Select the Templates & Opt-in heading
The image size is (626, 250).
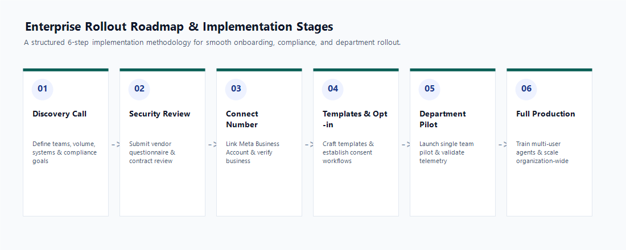(355, 119)
